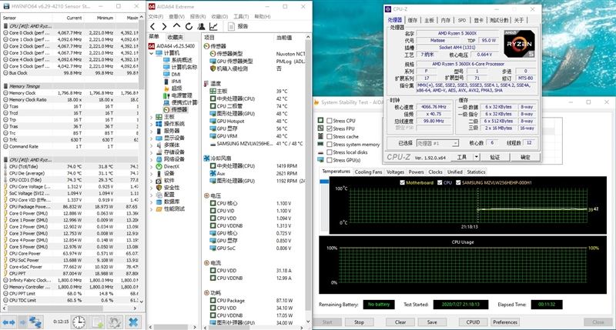The image size is (616, 330).
Task: Collapse the 计算机 tree node in AIDA64
Action: coord(152,53)
